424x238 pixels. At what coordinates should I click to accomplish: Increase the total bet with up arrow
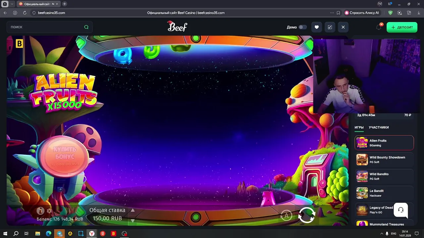point(132,210)
